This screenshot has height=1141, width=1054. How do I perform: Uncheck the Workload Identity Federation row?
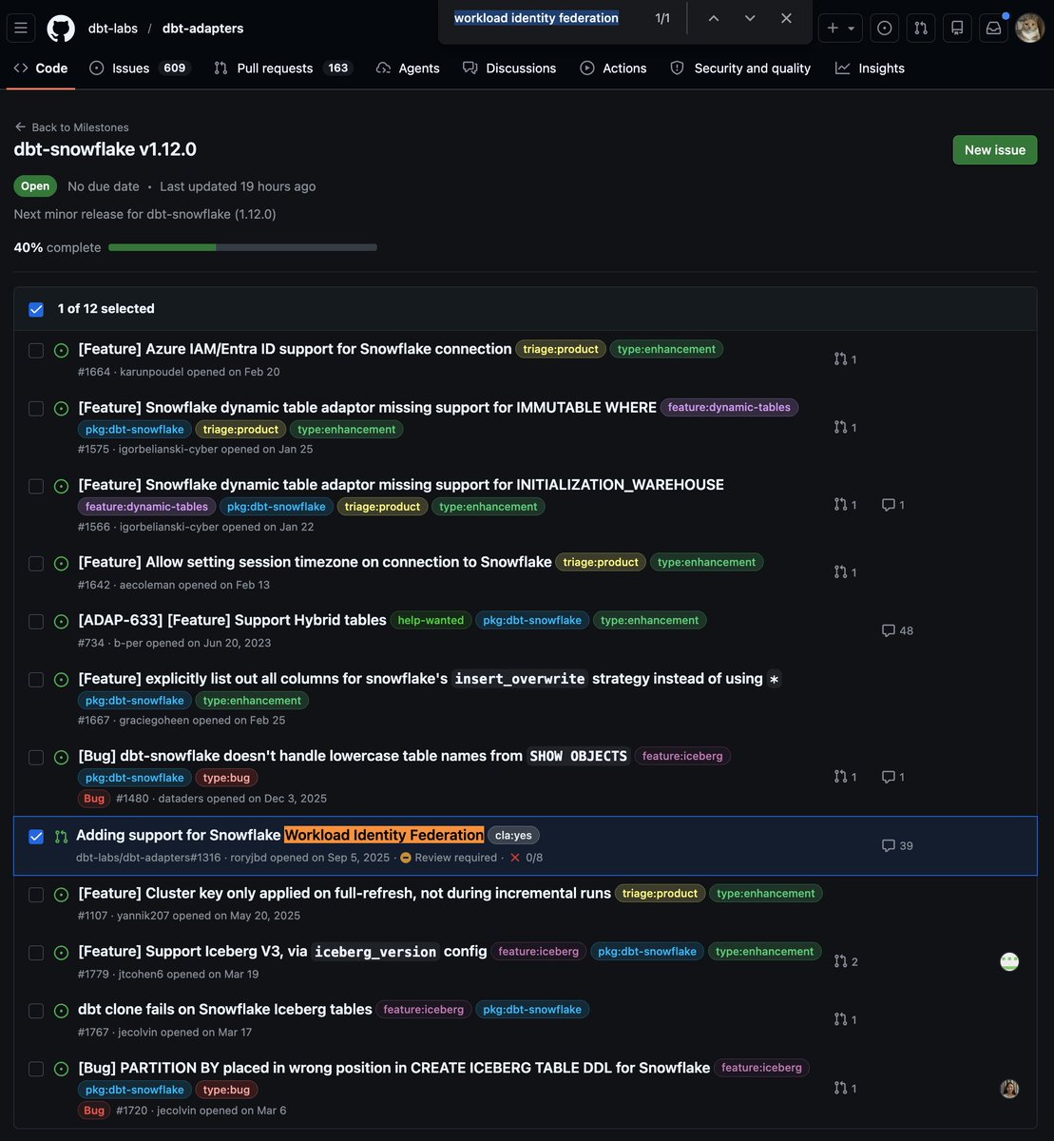point(36,837)
